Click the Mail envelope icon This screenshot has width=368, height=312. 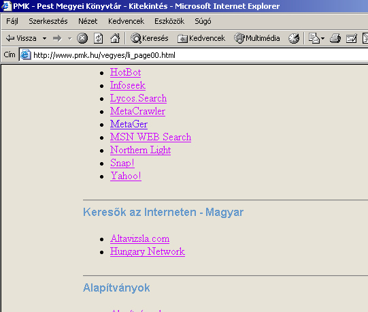point(314,38)
